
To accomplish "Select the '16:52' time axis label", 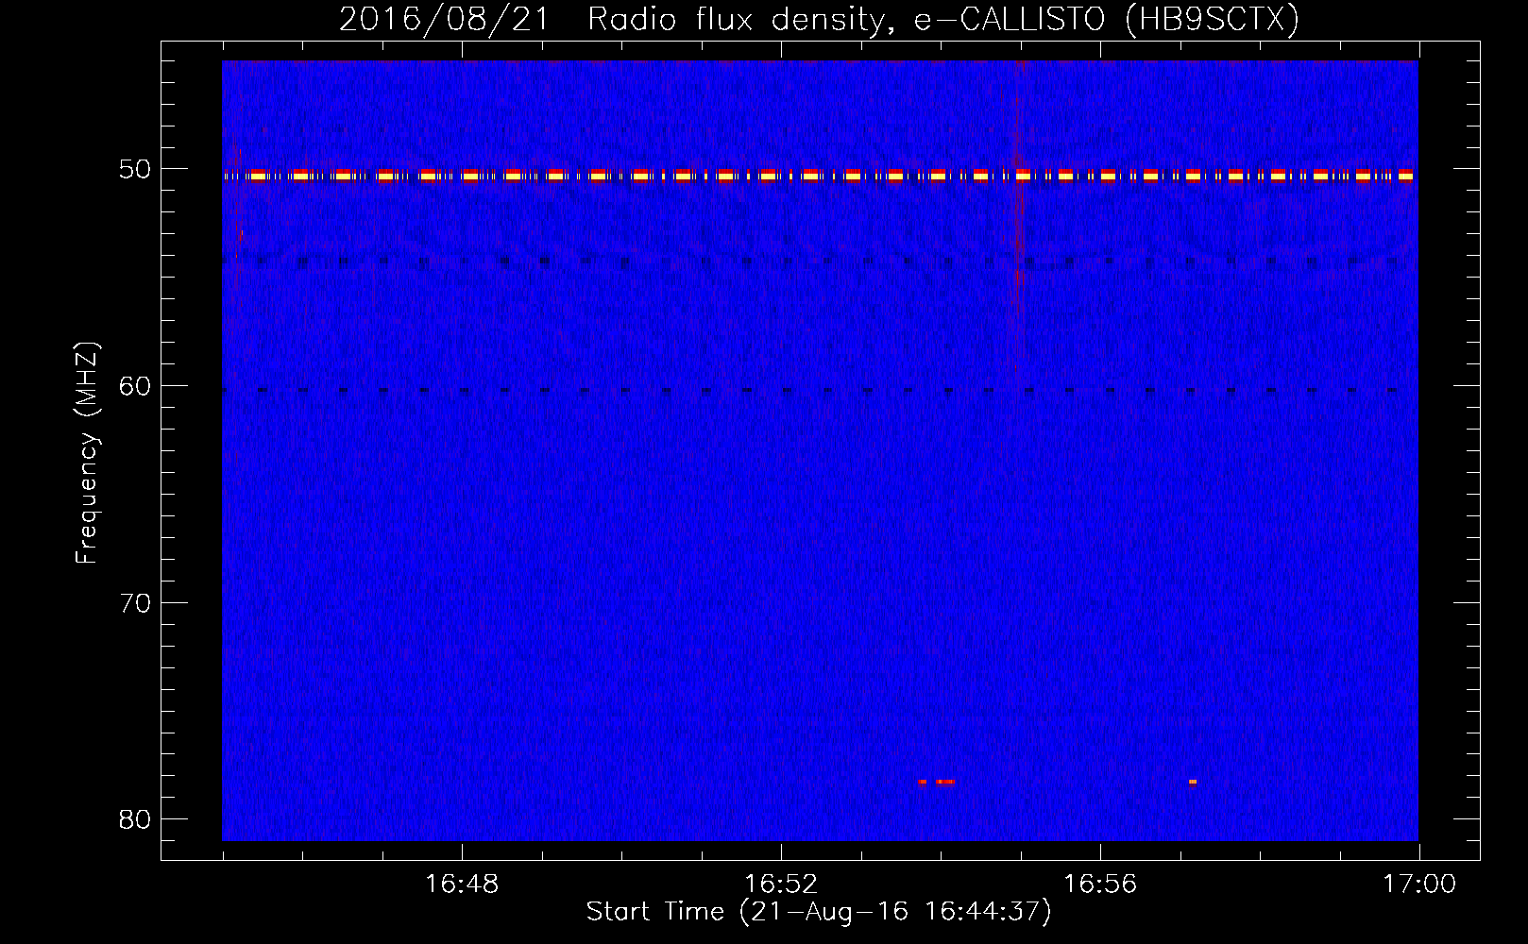I will point(781,885).
